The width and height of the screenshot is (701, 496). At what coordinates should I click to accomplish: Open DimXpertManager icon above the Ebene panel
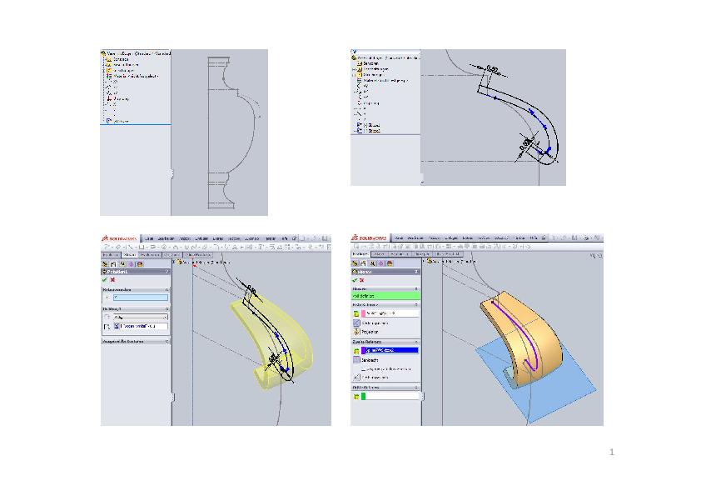tap(381, 263)
